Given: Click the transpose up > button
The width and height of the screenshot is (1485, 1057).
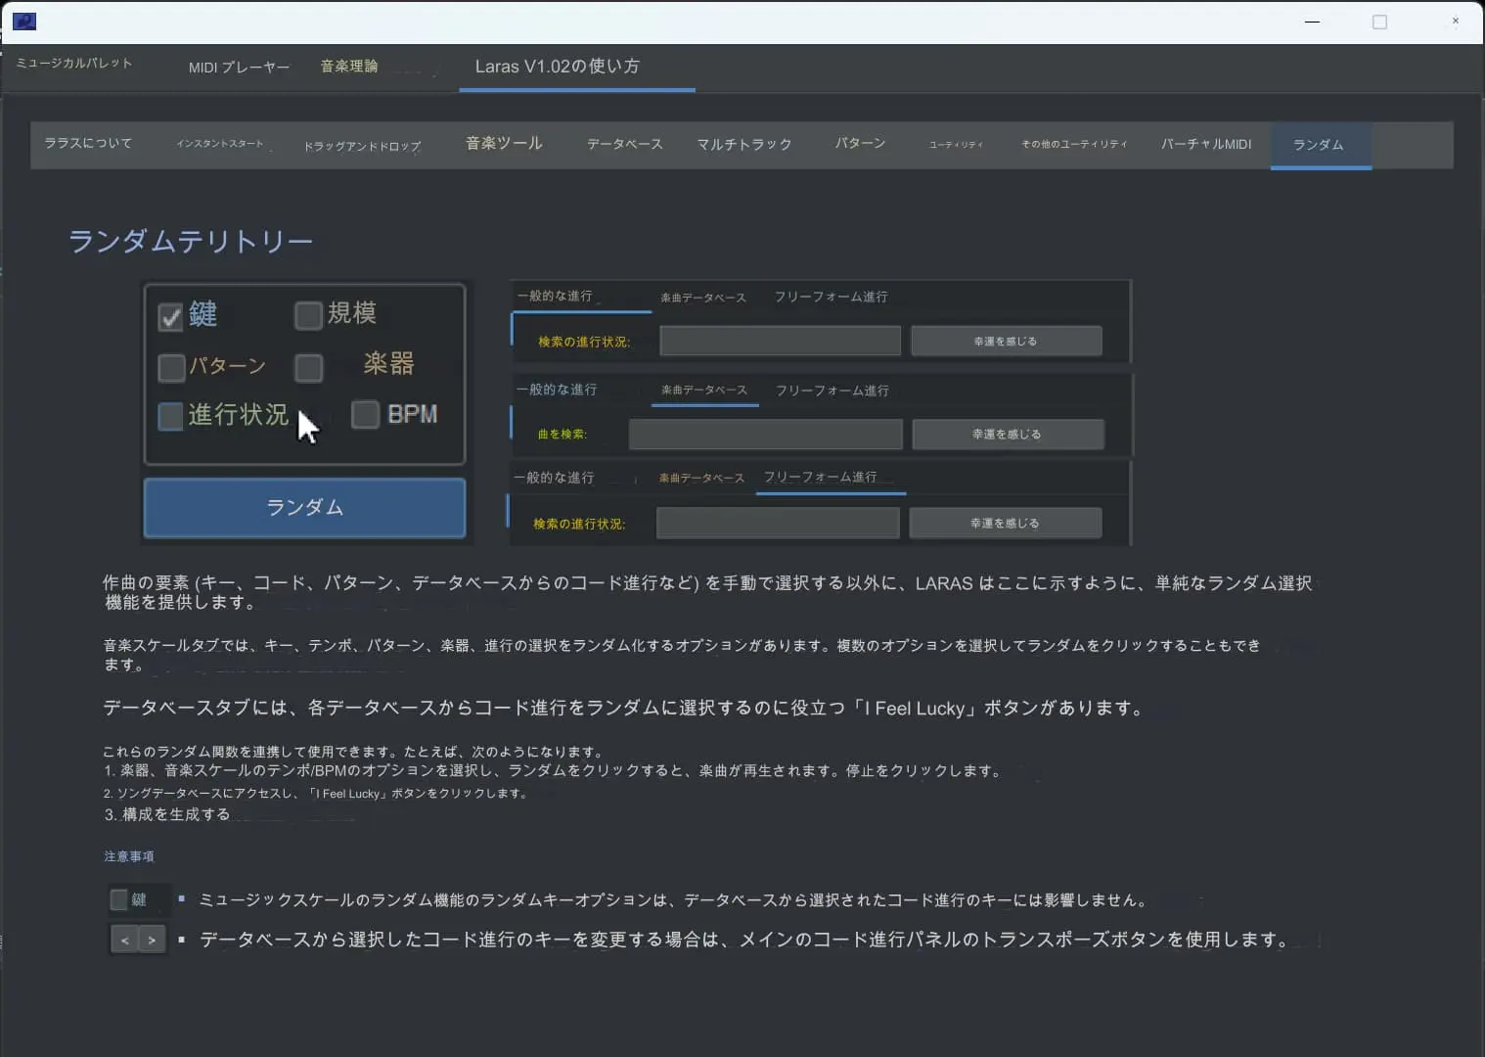Looking at the screenshot, I should click(152, 941).
